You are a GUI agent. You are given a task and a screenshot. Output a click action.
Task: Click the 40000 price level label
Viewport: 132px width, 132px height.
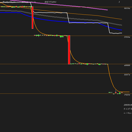click(127, 65)
